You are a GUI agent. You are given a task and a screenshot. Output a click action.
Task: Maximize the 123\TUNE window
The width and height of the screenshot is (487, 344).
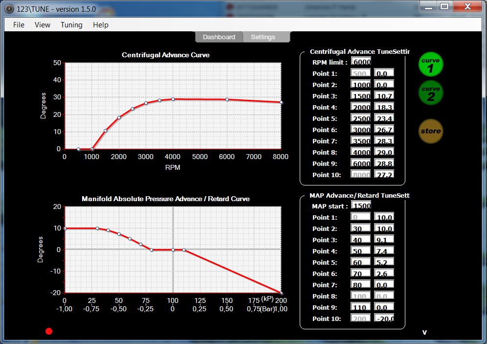(x=444, y=6)
